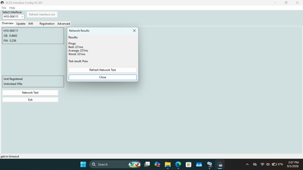Viewport: 303px width, 170px height.
Task: Close the Network Results dialog with X
Action: point(134,31)
